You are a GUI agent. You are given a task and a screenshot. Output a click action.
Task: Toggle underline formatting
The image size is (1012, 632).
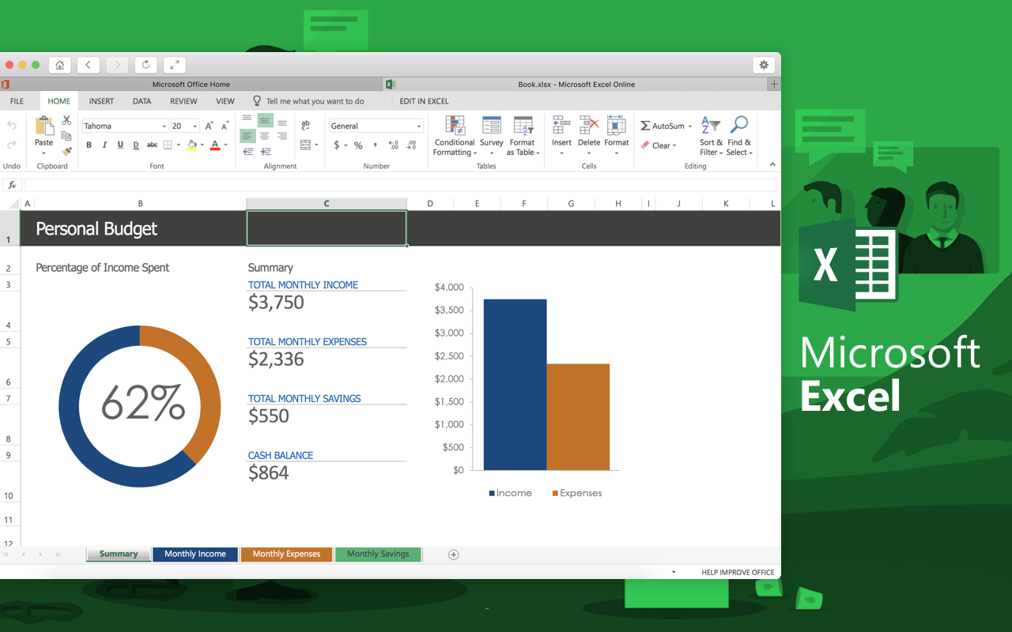tap(120, 145)
